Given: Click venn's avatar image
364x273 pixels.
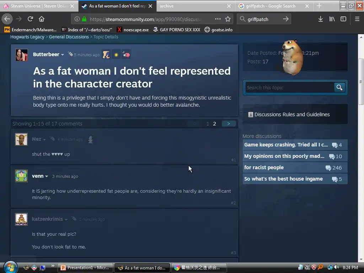Looking at the screenshot, I should click(x=21, y=176).
